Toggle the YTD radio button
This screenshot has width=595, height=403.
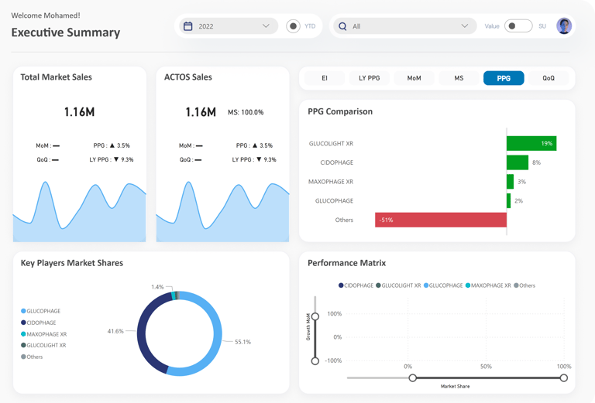point(293,26)
